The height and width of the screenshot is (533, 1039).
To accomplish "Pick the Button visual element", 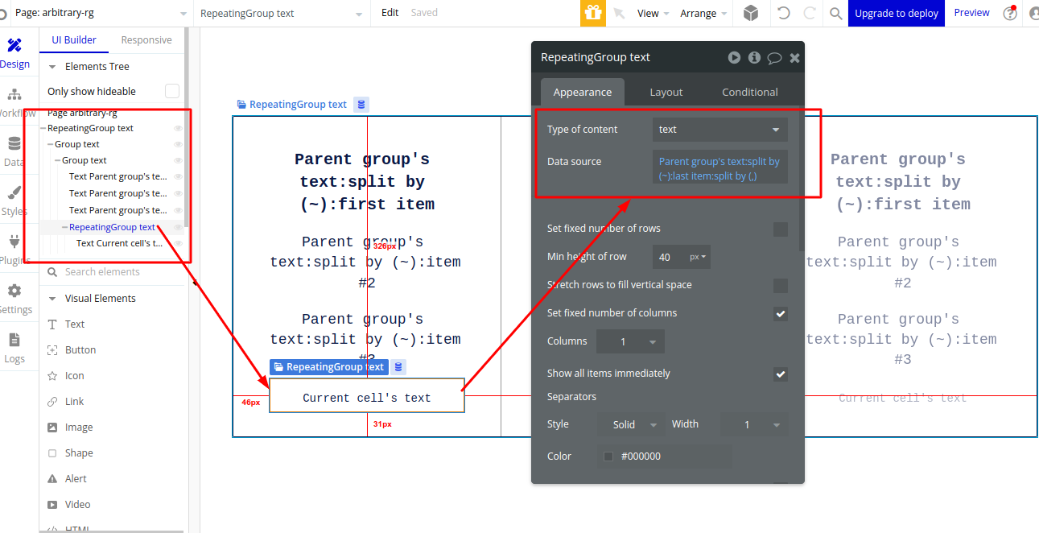I will [80, 349].
